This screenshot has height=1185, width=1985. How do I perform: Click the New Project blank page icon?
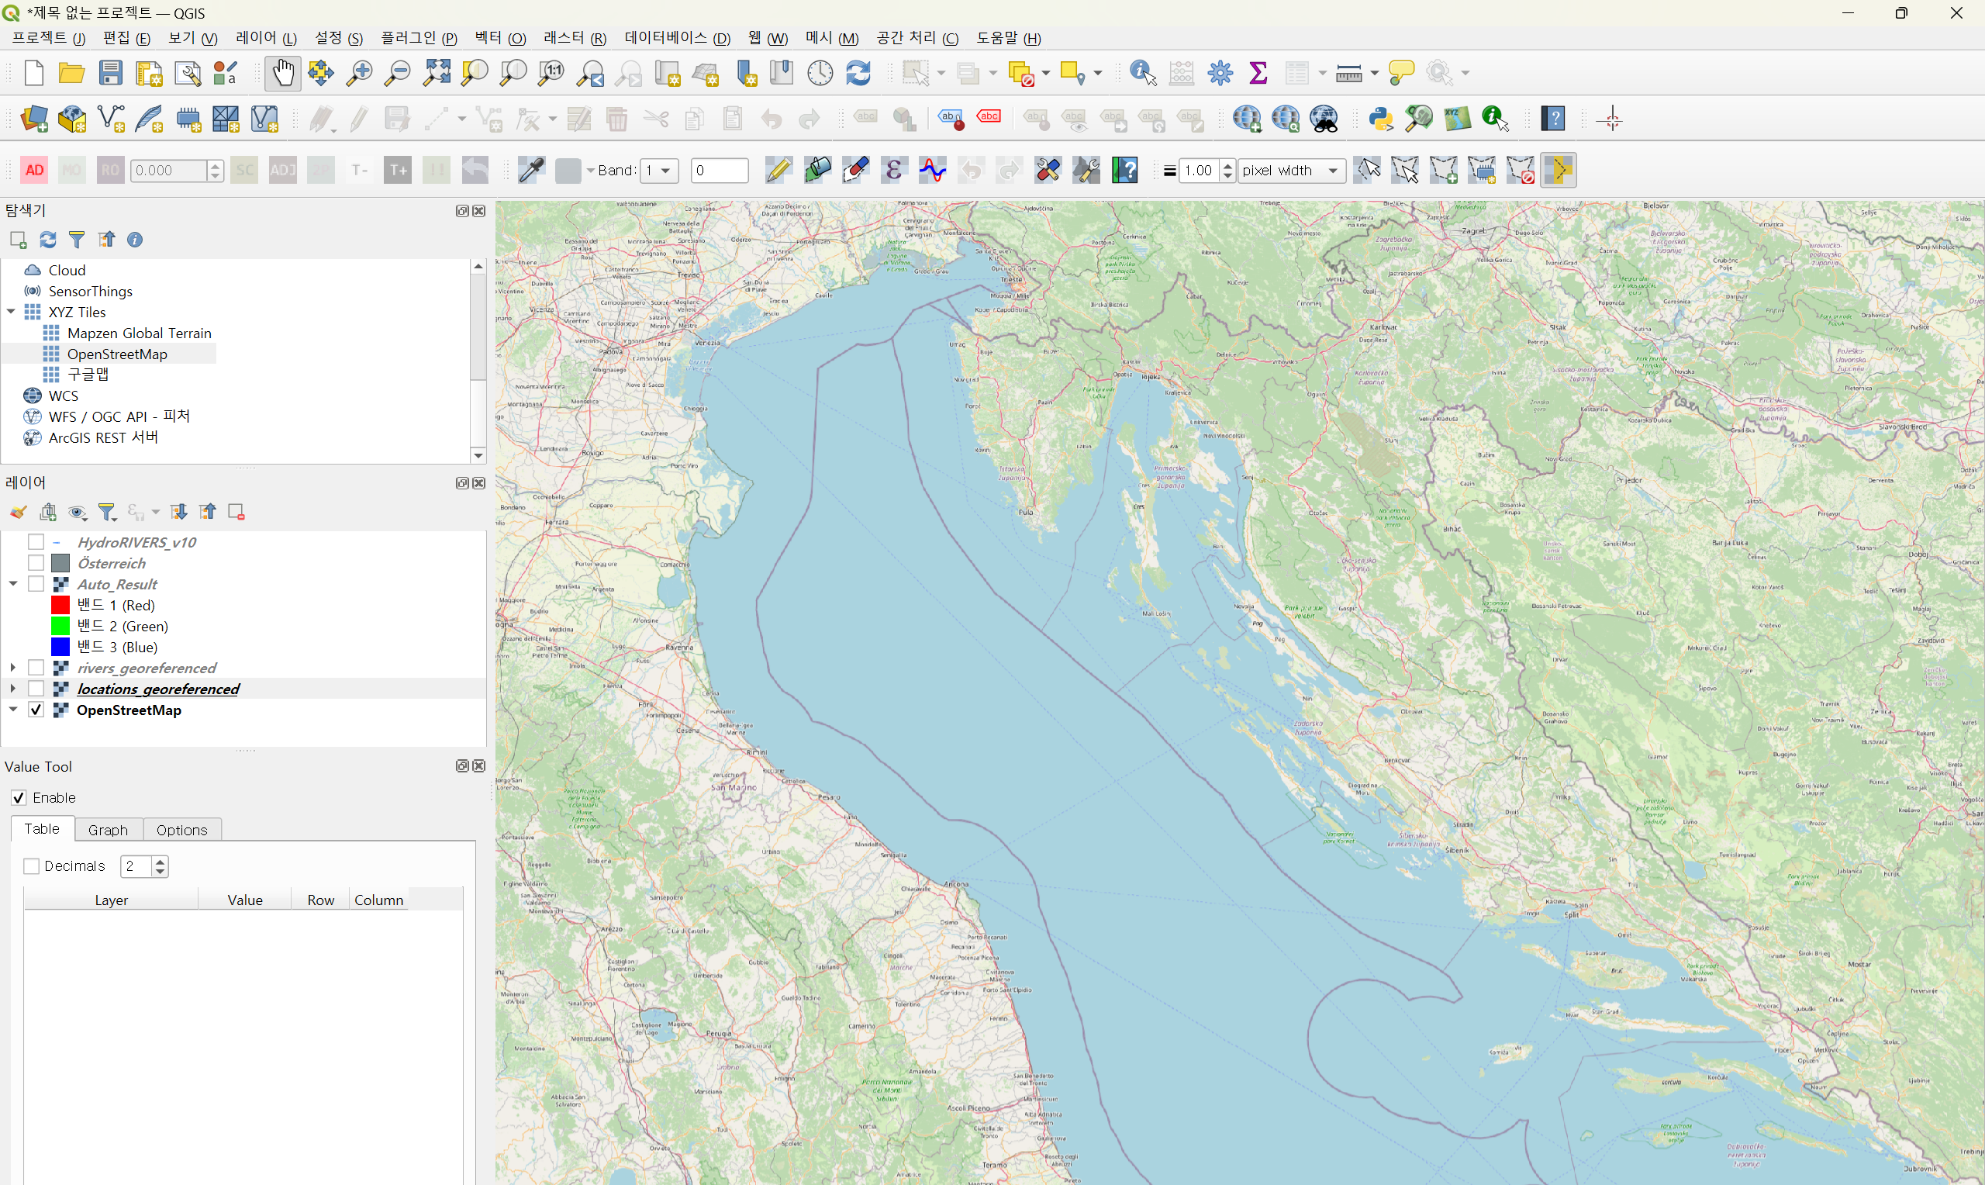click(33, 74)
